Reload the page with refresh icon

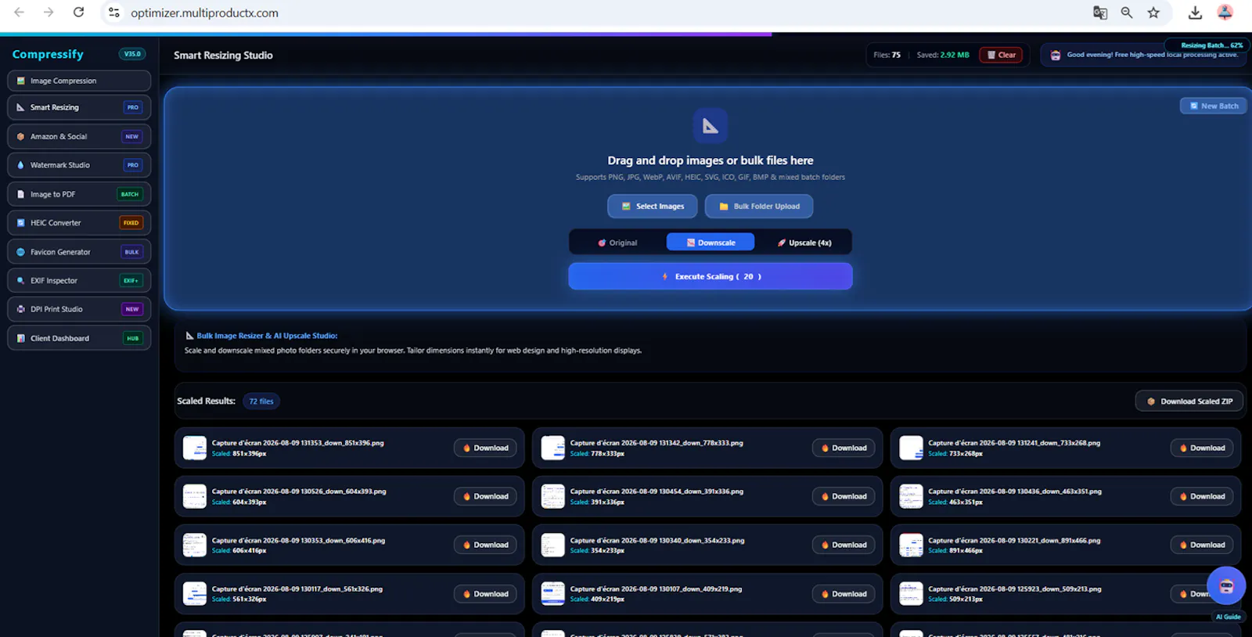click(x=78, y=13)
